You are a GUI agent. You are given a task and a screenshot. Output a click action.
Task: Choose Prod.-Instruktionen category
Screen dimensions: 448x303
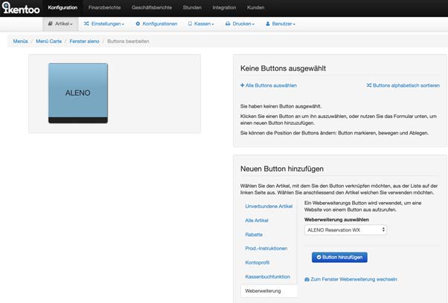point(266,248)
